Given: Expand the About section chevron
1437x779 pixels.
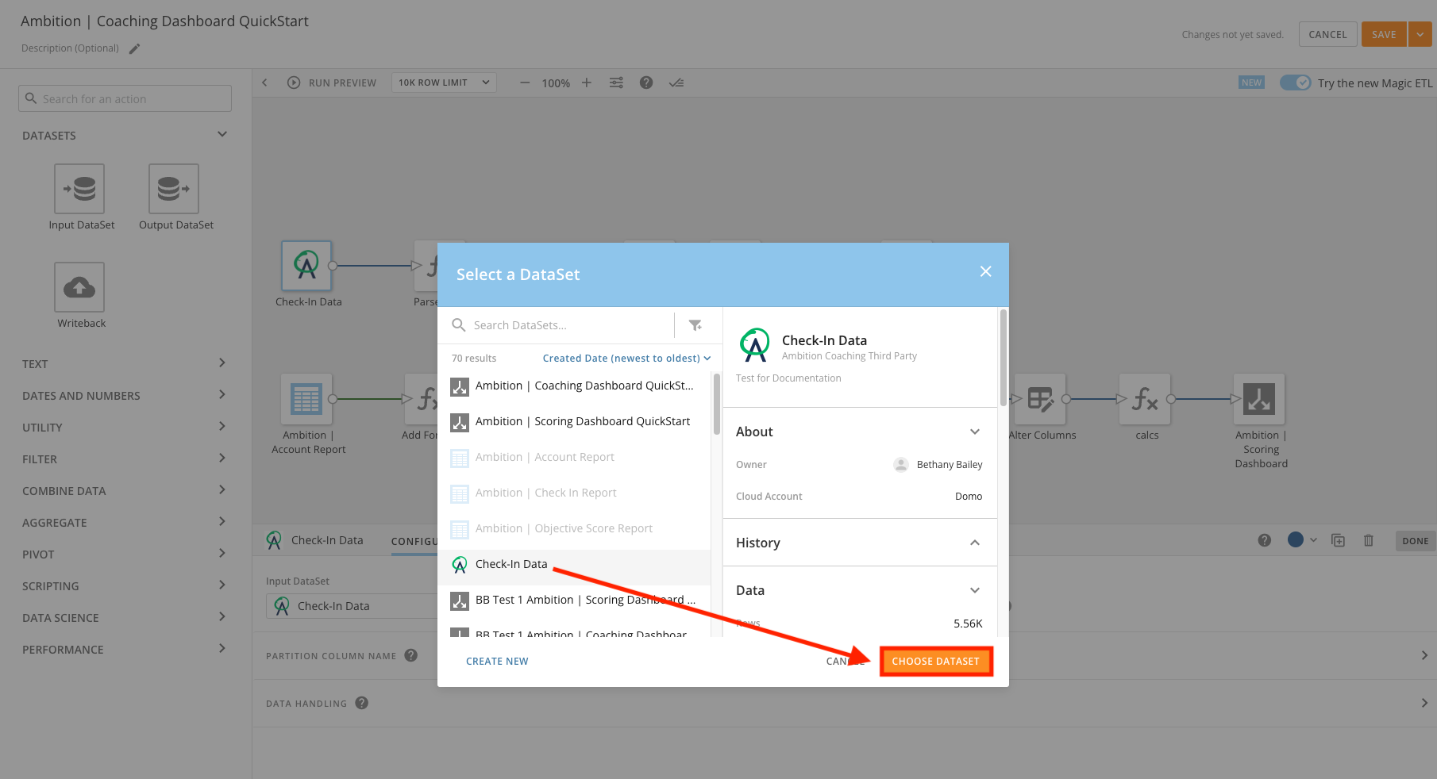Looking at the screenshot, I should point(975,432).
